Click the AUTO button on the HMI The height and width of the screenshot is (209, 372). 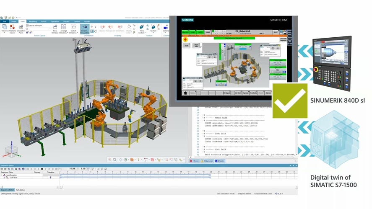click(200, 32)
